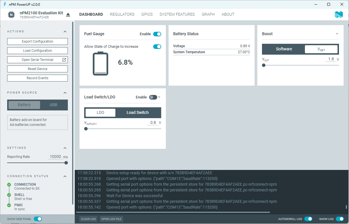Enable the Load Switch/LDO toggle

coord(153,97)
